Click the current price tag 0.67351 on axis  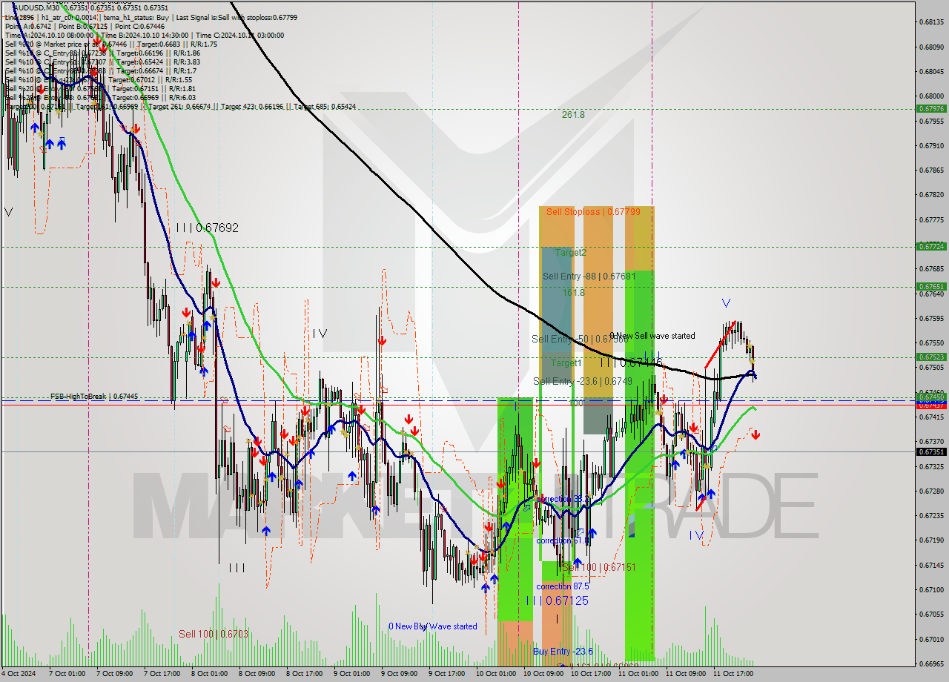931,451
